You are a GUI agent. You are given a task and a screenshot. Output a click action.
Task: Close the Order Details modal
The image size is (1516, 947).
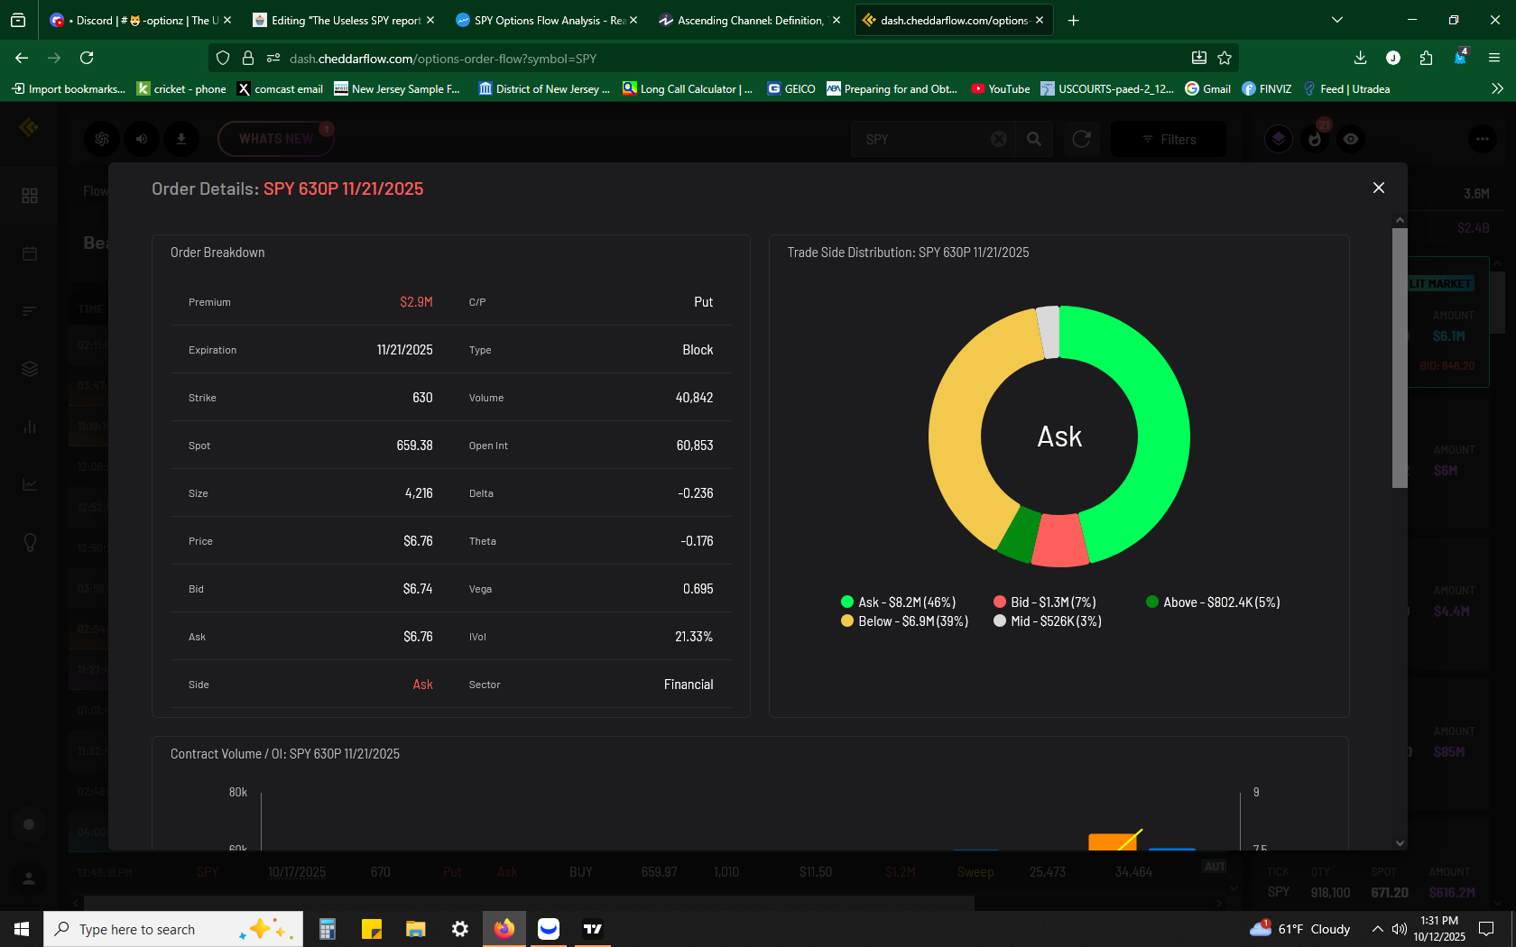(1378, 188)
